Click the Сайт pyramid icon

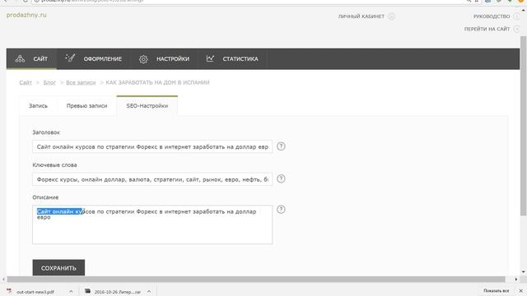(x=20, y=58)
